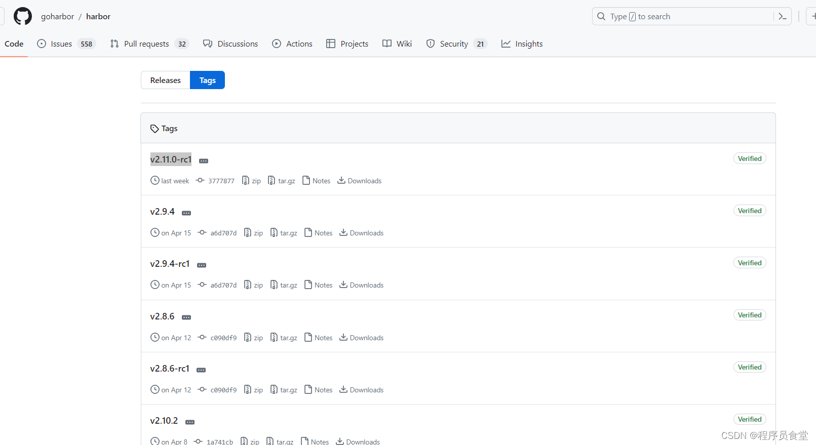Expand the ellipsis next to v2.8.6-rc1

coord(201,370)
